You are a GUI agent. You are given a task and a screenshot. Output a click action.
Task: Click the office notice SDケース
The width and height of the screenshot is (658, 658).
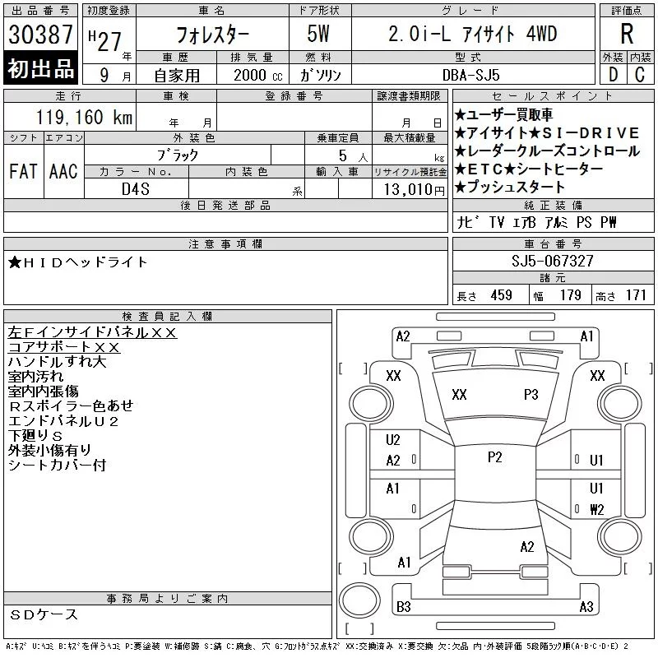point(44,614)
